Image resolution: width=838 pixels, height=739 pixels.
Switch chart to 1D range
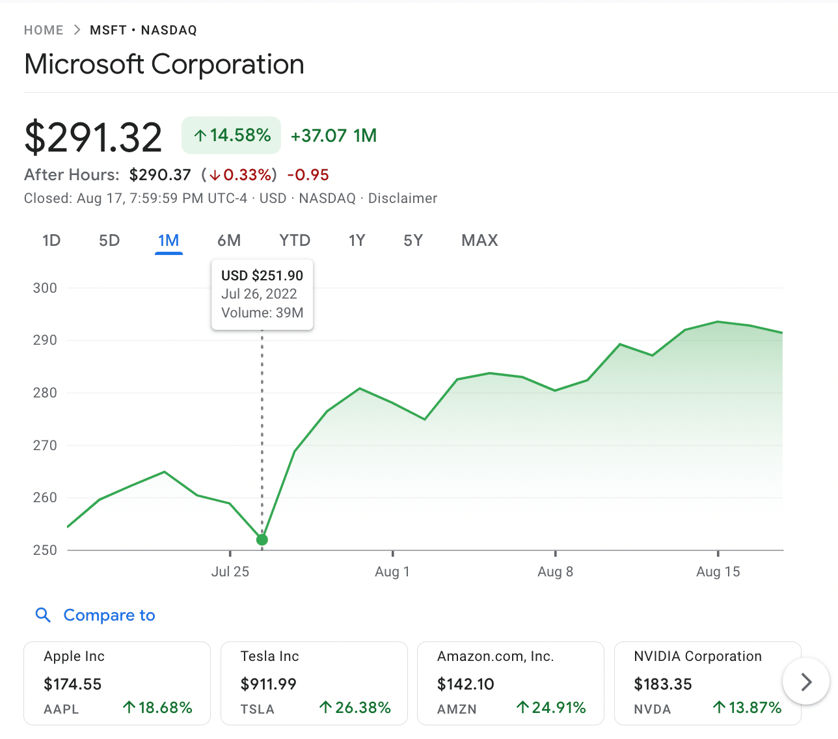click(x=51, y=241)
